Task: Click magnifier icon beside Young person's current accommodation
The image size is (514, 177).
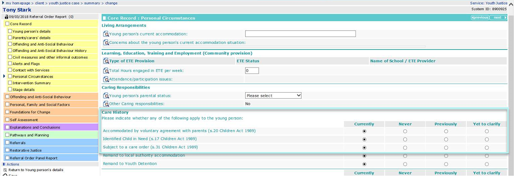Action: coord(106,34)
